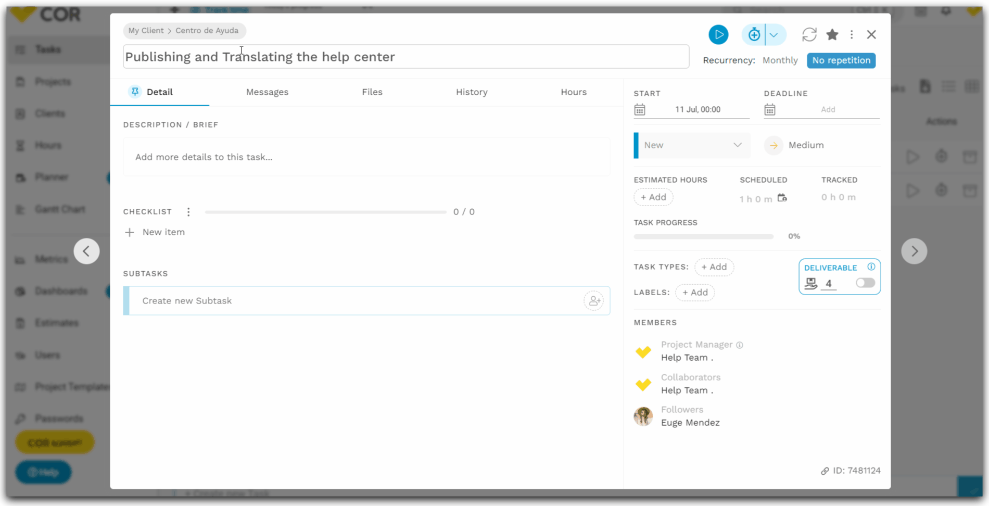This screenshot has width=989, height=506.
Task: Click the scheduled time 1 h 0 m
Action: pyautogui.click(x=755, y=199)
